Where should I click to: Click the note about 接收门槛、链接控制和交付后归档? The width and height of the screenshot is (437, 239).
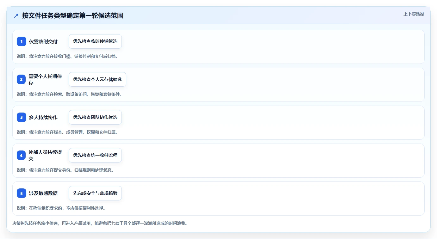pyautogui.click(x=67, y=56)
